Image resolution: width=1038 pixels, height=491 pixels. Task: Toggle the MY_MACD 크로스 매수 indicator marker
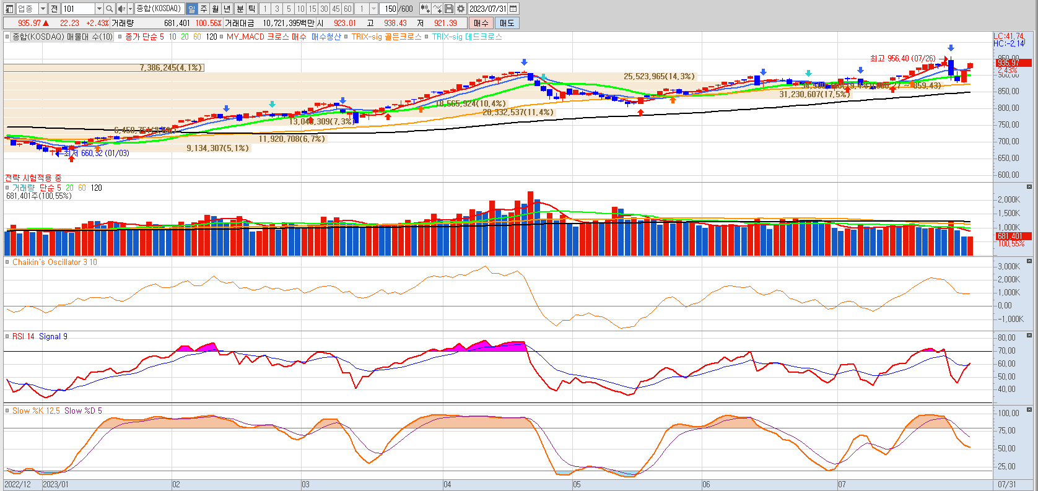click(222, 37)
